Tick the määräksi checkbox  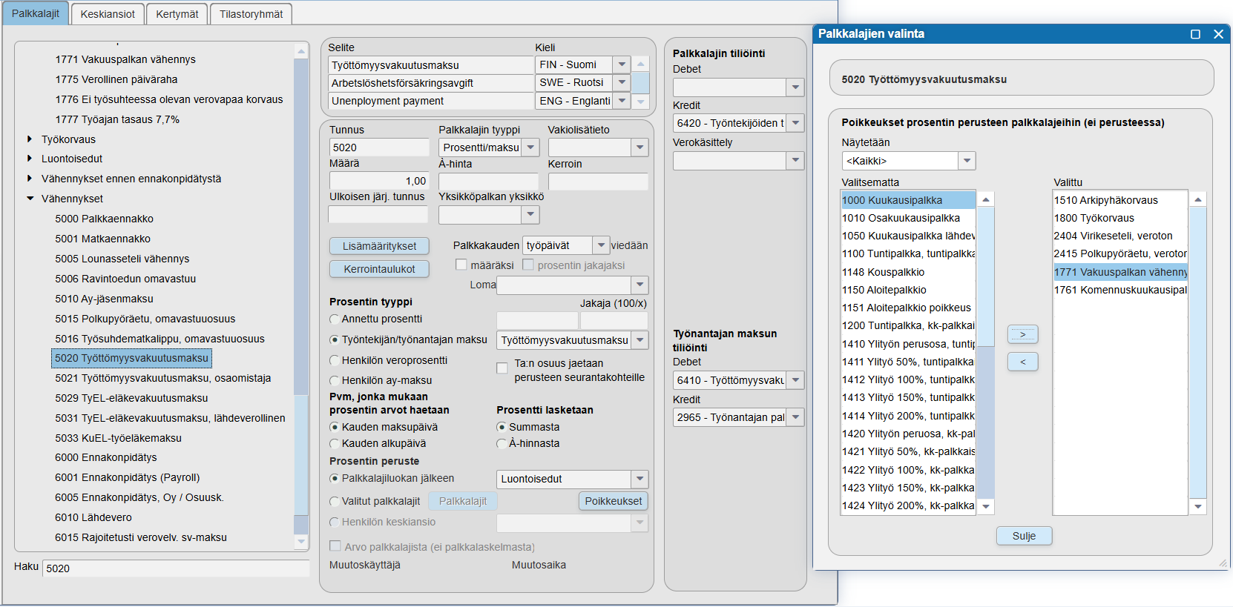(461, 265)
